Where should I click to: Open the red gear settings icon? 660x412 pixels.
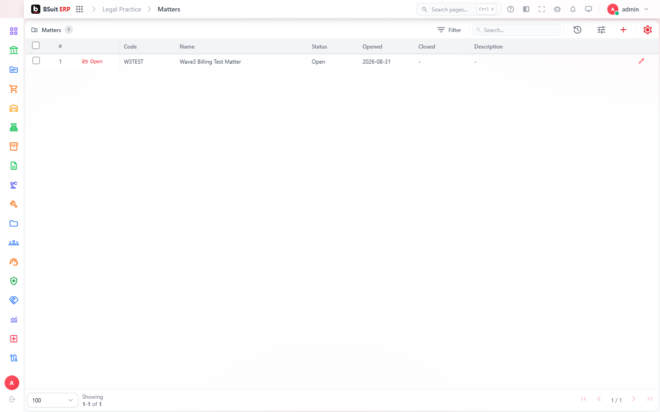[x=648, y=30]
